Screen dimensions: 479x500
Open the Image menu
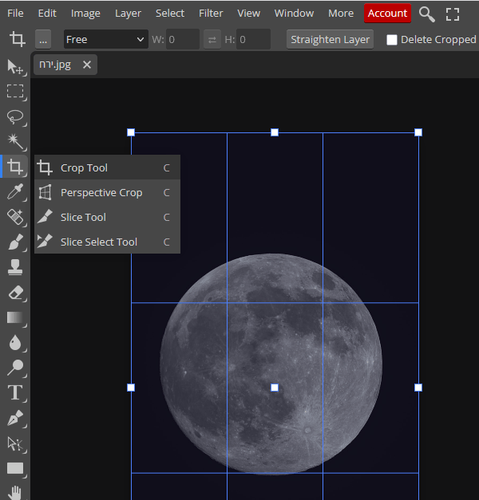(x=85, y=14)
